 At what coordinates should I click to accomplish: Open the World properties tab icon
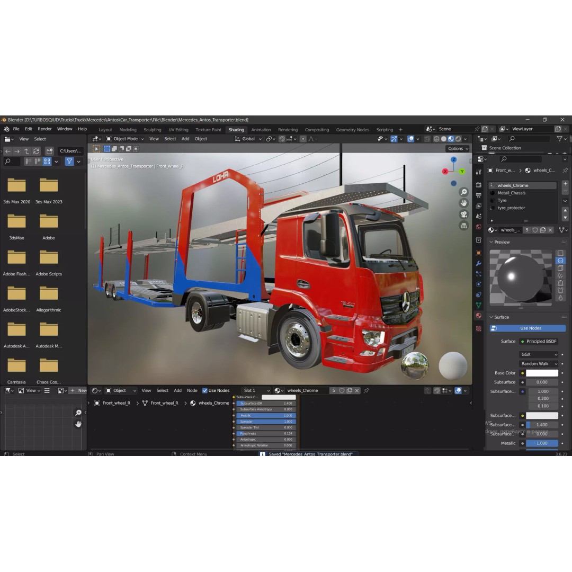[x=479, y=227]
